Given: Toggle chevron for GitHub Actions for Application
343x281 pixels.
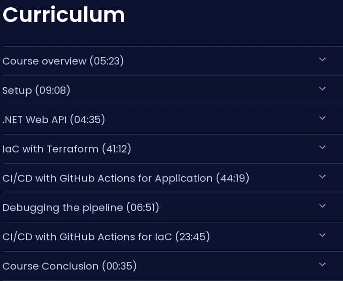Looking at the screenshot, I should point(322,177).
